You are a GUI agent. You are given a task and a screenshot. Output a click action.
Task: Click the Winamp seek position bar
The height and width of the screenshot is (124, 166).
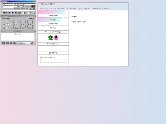point(18,10)
